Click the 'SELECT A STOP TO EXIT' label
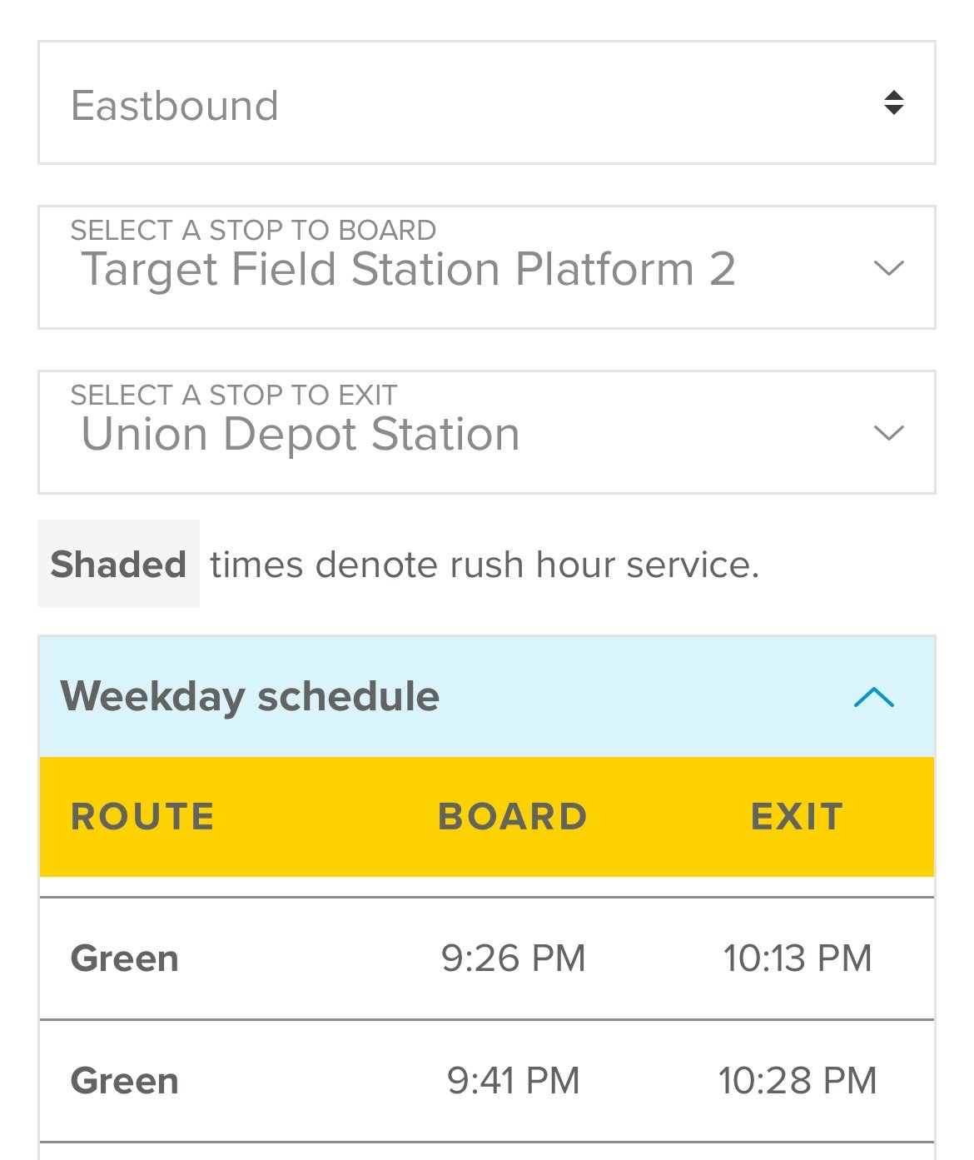Viewport: 974px width, 1160px height. click(x=234, y=395)
